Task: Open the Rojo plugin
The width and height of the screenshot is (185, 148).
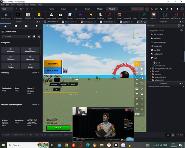Action: click(x=110, y=16)
